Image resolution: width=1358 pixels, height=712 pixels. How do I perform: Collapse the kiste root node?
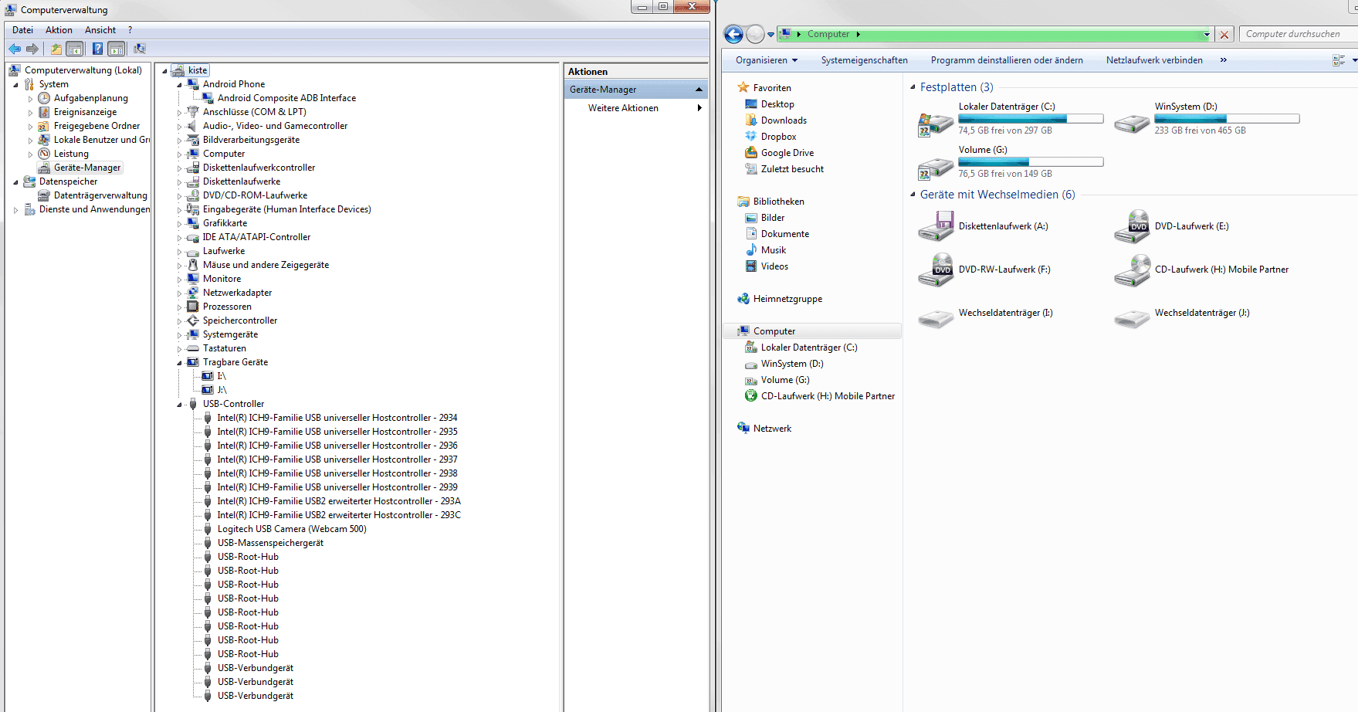(x=164, y=70)
